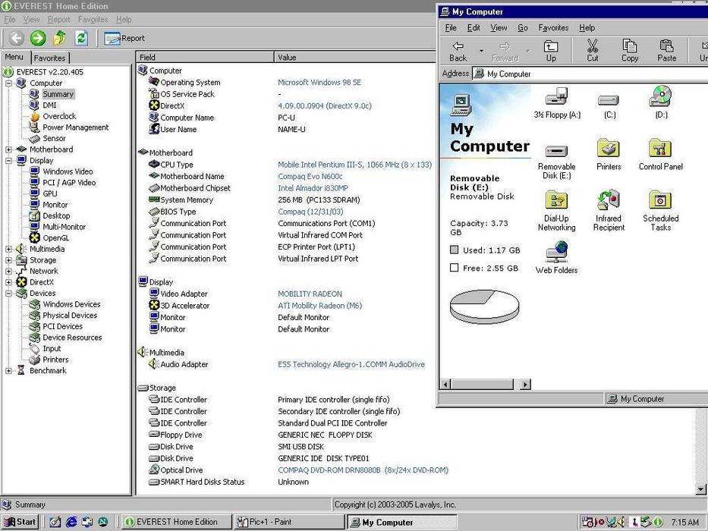Click MOBILITY RADEON video adapter link

(x=310, y=294)
